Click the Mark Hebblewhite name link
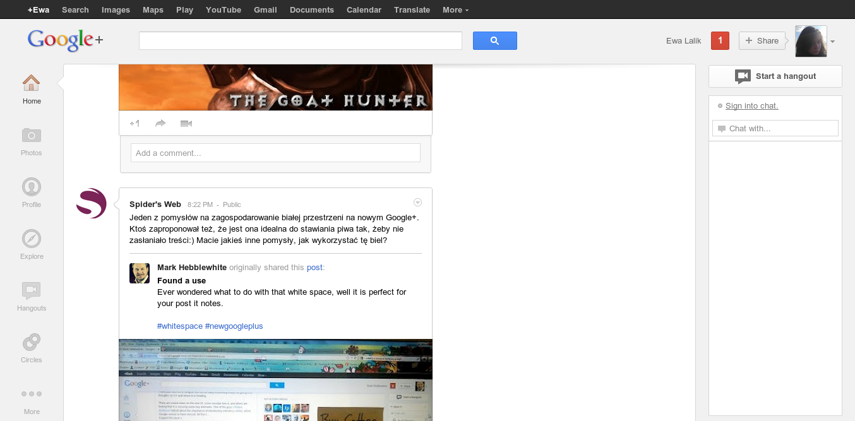 tap(192, 268)
